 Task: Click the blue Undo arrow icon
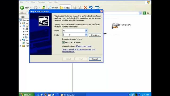(x=91, y=8)
